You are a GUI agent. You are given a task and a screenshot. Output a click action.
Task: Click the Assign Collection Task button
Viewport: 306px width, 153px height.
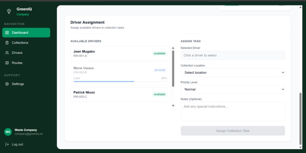(233, 131)
